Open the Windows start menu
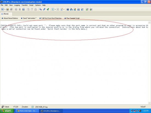Screen dimensions: 151x113 [x=7, y=111]
